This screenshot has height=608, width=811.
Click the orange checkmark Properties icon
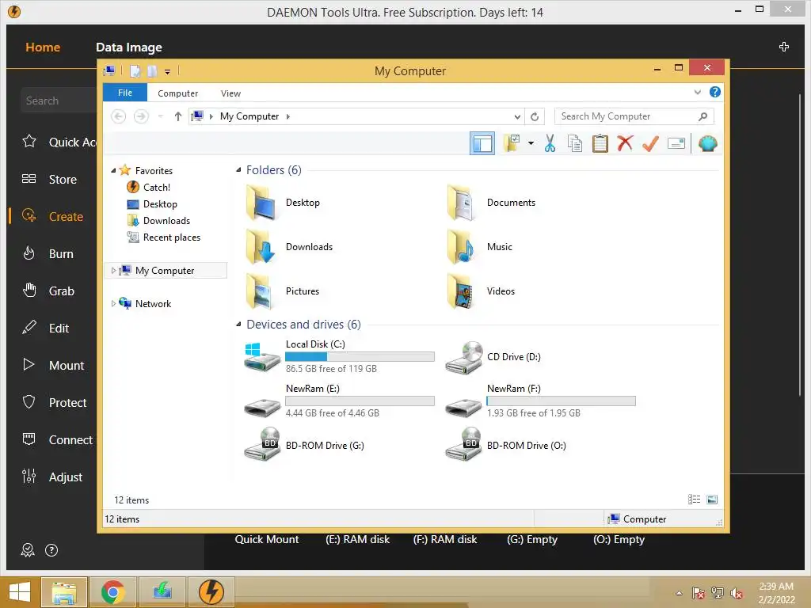click(650, 143)
